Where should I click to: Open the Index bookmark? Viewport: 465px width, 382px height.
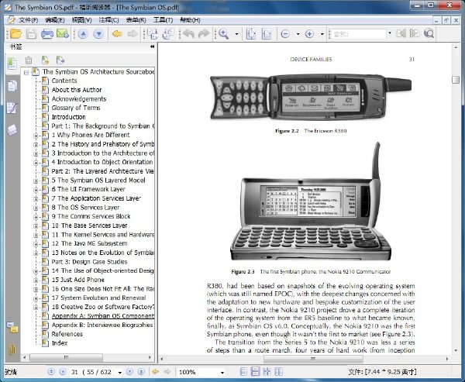coord(60,343)
